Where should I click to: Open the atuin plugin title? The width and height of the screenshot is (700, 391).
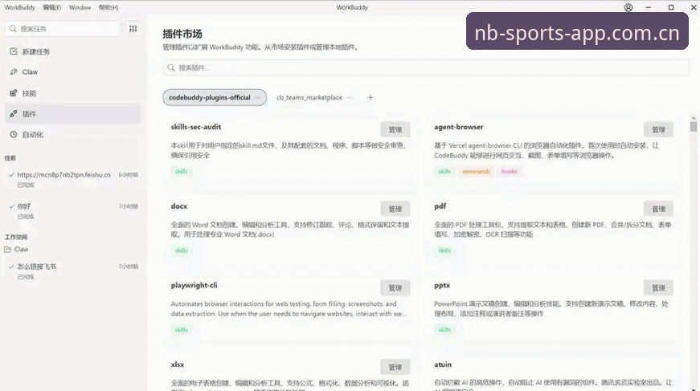click(x=443, y=365)
